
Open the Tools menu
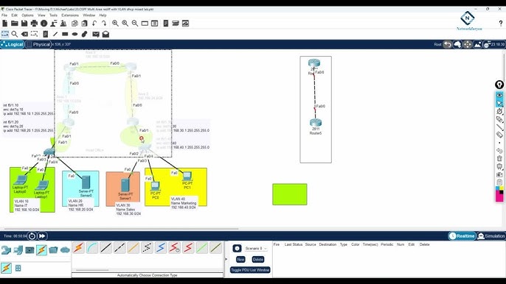click(x=53, y=15)
